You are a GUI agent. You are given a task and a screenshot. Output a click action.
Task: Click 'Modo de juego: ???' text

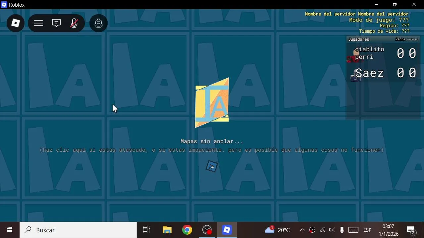[379, 20]
